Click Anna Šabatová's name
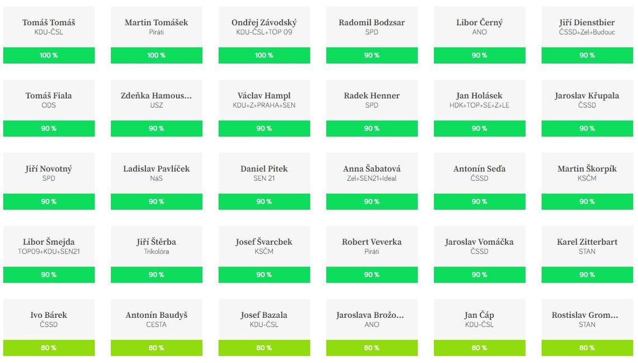 click(x=371, y=169)
